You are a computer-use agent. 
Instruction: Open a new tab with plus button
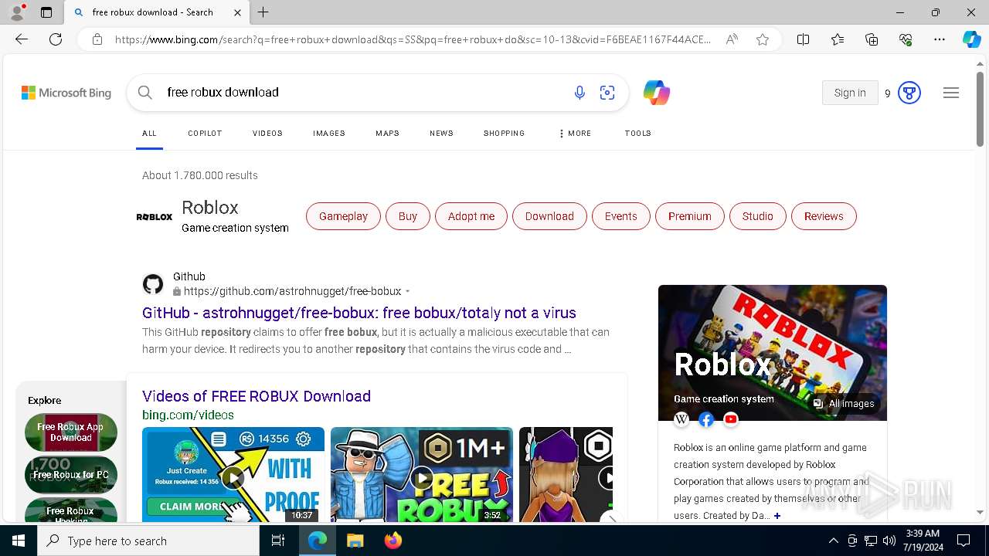(x=263, y=12)
